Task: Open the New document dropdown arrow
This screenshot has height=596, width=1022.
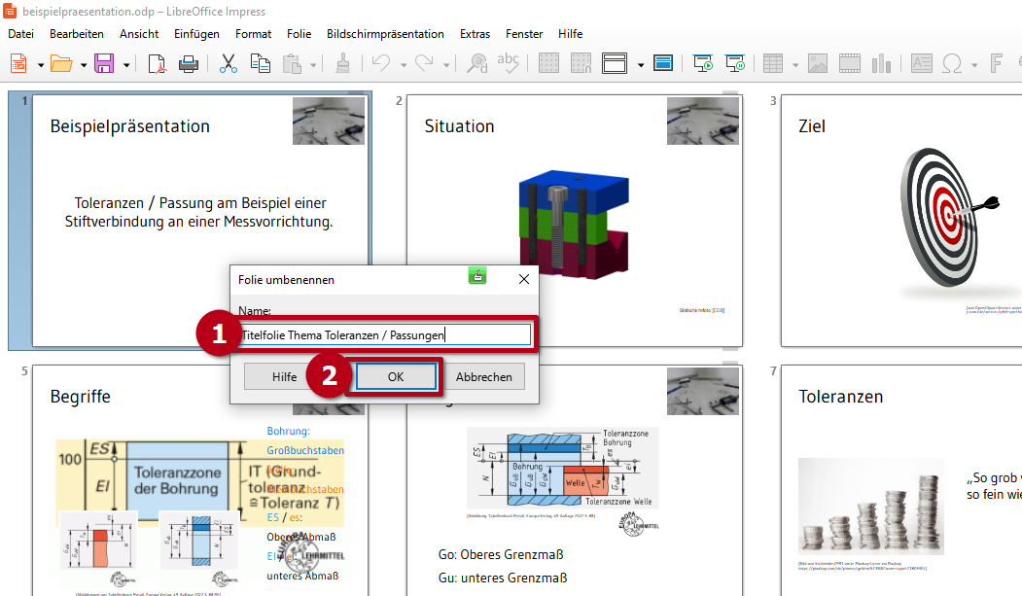Action: pos(40,65)
